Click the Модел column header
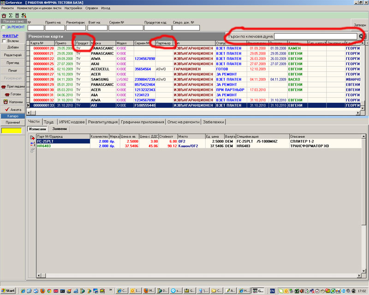 125,43
